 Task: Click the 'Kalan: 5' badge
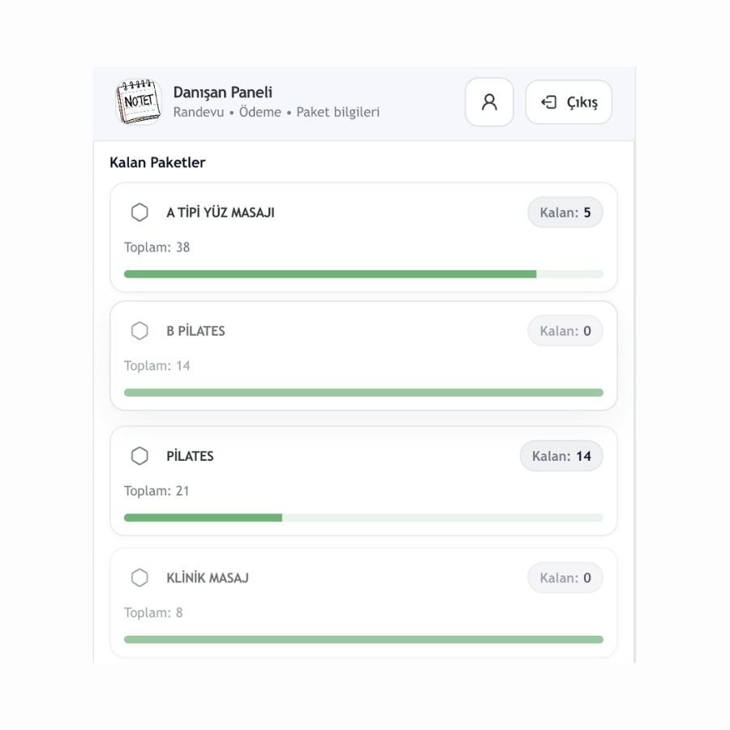pos(565,213)
